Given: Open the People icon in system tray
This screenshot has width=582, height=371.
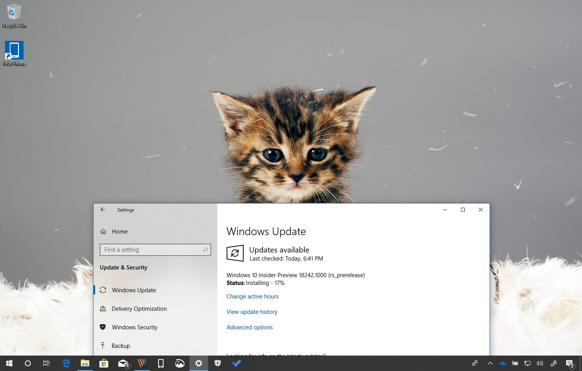Looking at the screenshot, I should click(x=475, y=363).
